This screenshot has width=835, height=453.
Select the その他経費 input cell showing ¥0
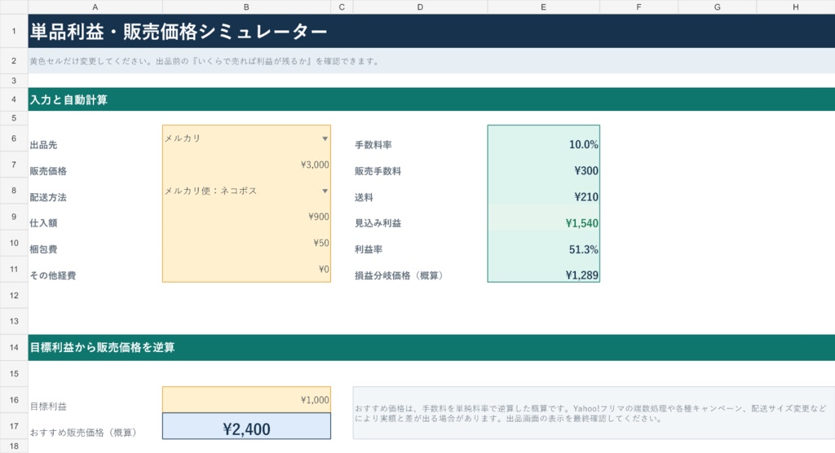[x=246, y=269]
